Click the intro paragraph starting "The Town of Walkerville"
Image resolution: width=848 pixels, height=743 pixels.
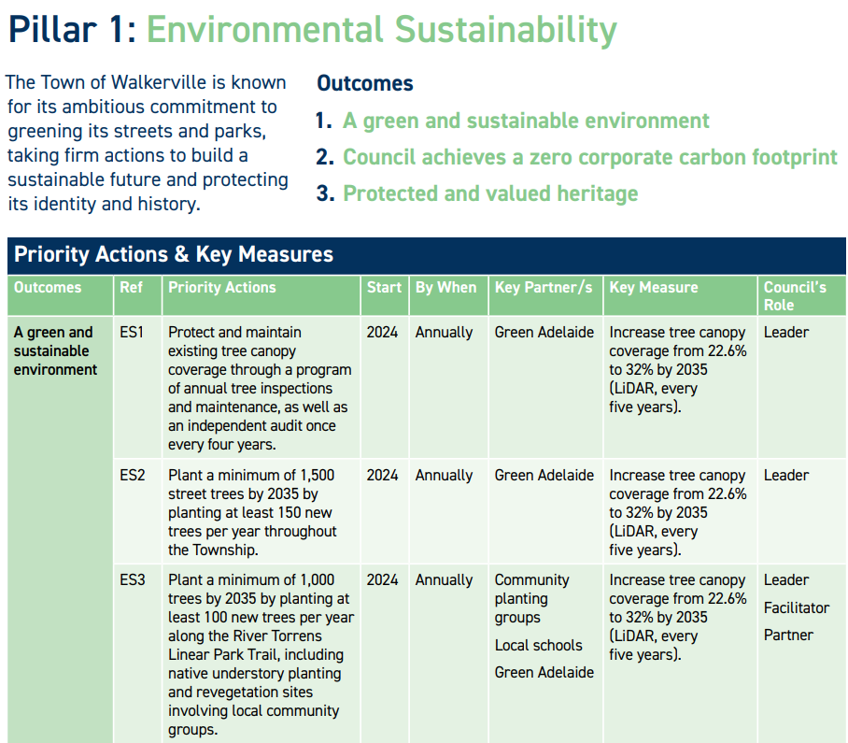(x=148, y=143)
